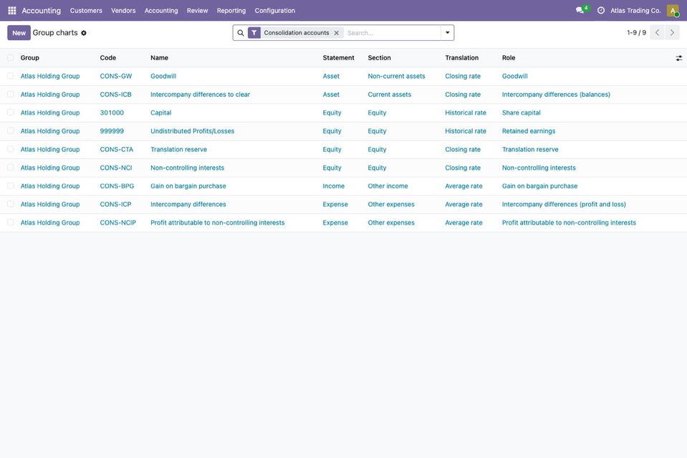
Task: Click the Undistributed Profits/Losses name cell
Action: coord(192,131)
